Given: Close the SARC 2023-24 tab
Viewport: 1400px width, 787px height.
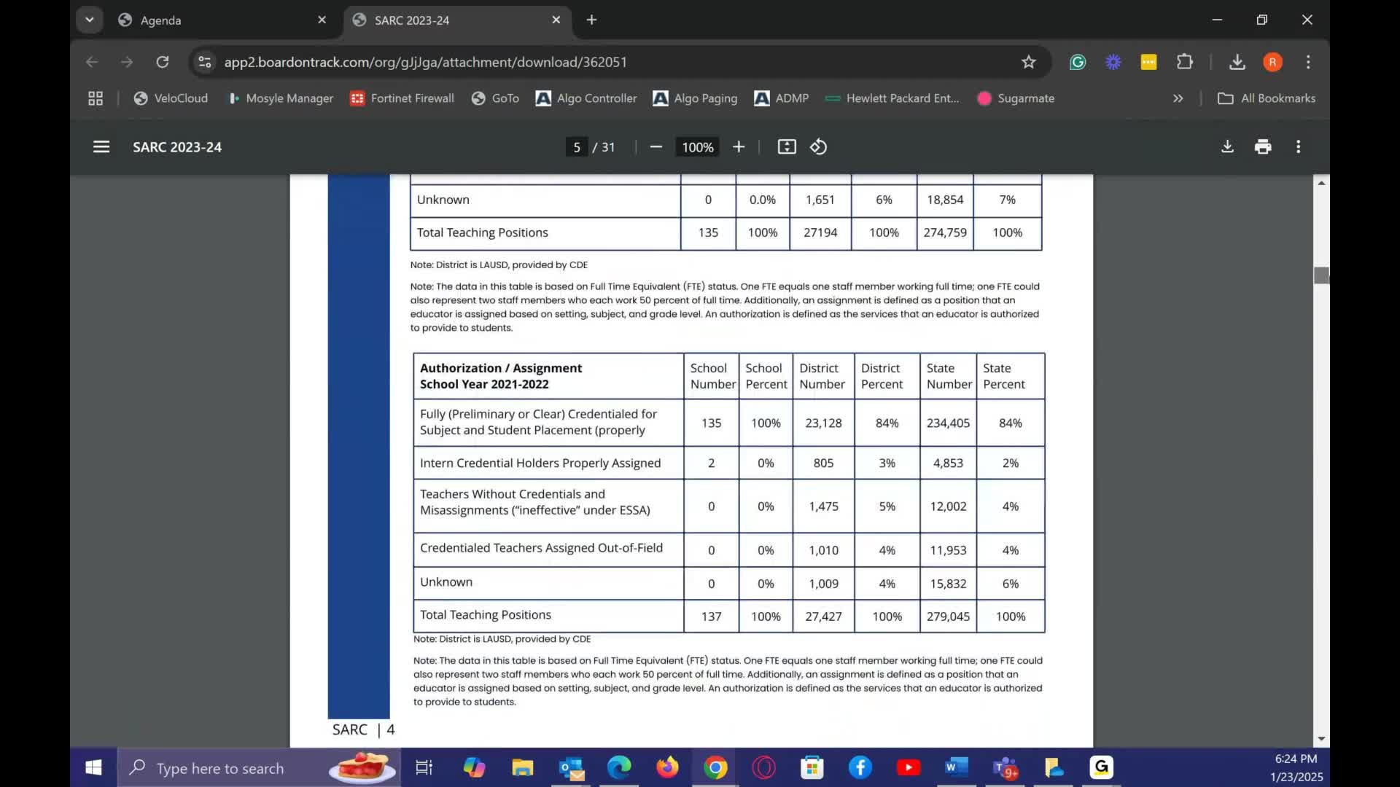Looking at the screenshot, I should pos(556,20).
